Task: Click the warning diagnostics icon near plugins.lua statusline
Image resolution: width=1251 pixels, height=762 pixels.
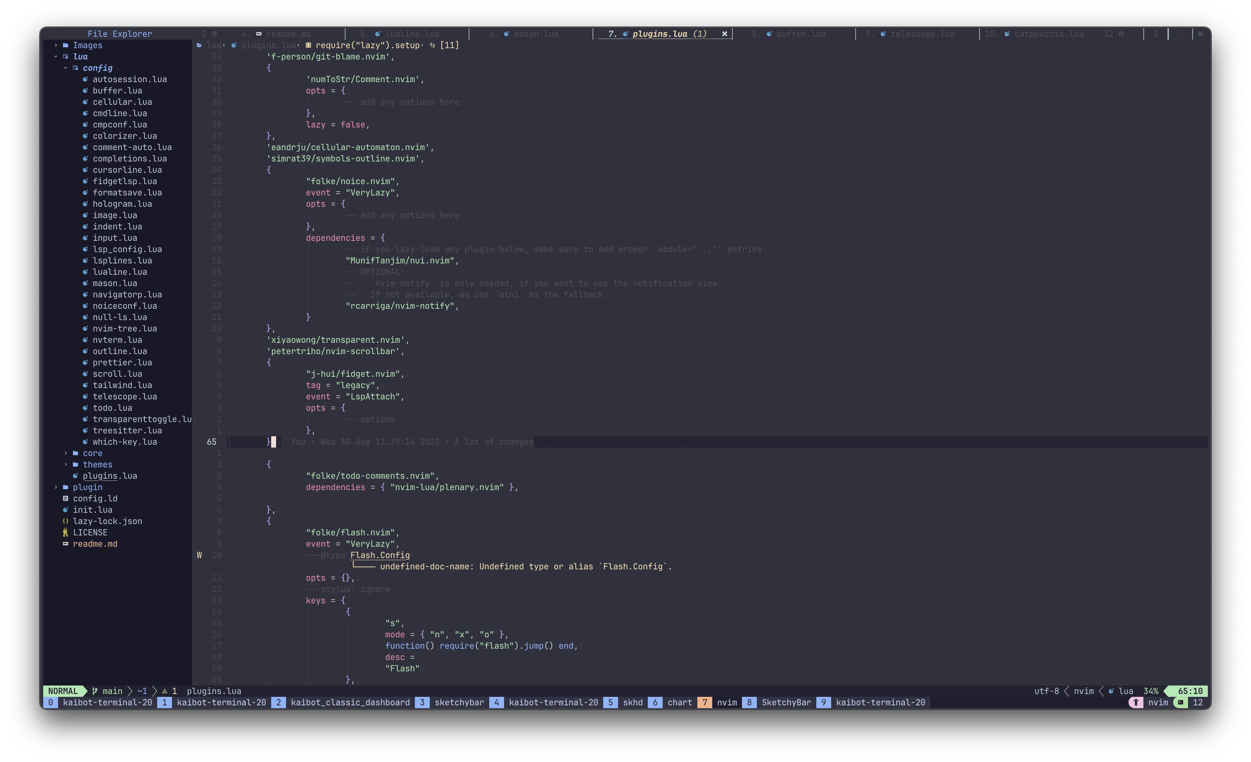Action: coord(165,691)
